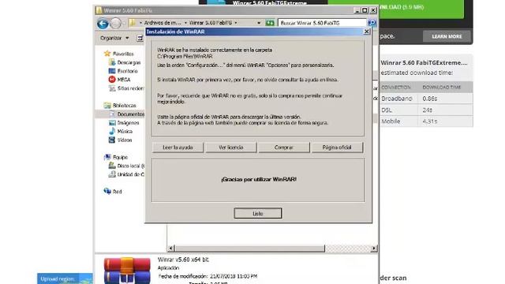Click the LEARN MORE button on webpage
The image size is (505, 284).
447,36
